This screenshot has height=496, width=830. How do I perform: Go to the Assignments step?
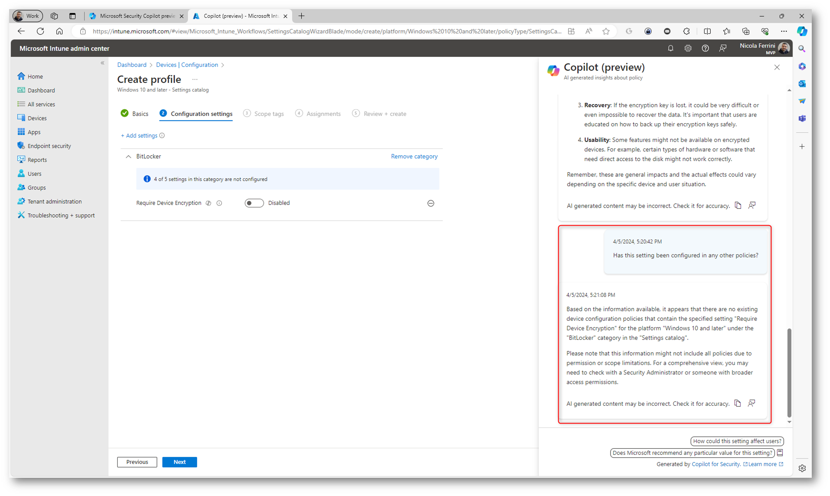318,114
